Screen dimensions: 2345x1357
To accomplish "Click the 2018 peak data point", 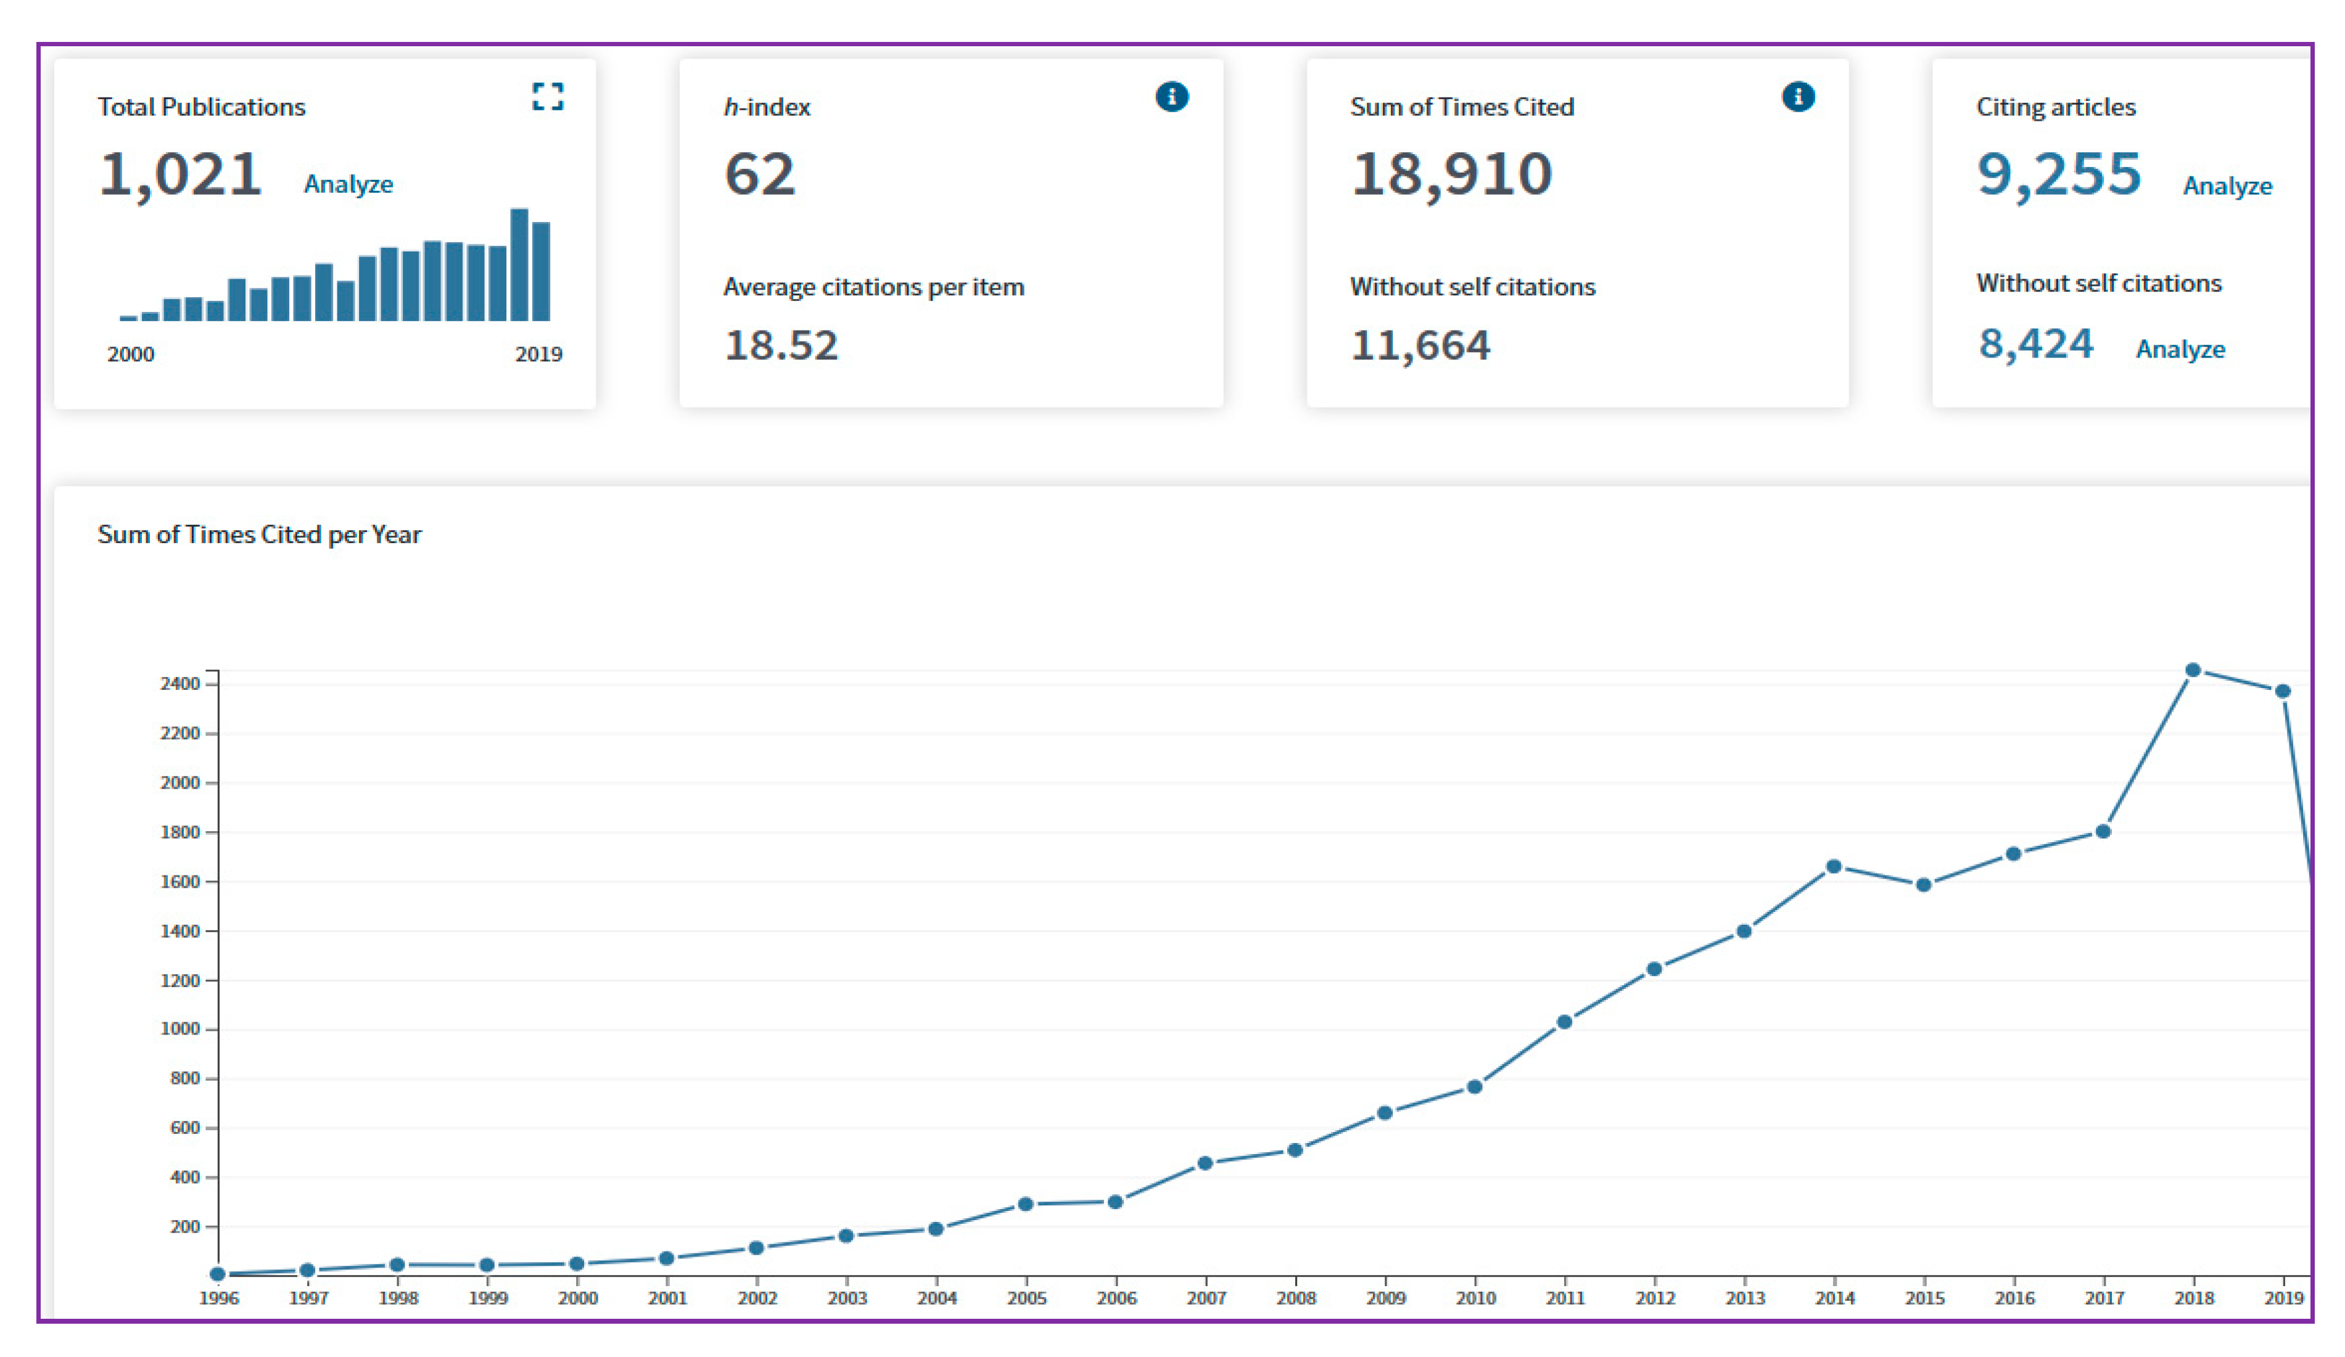I will tap(2193, 670).
